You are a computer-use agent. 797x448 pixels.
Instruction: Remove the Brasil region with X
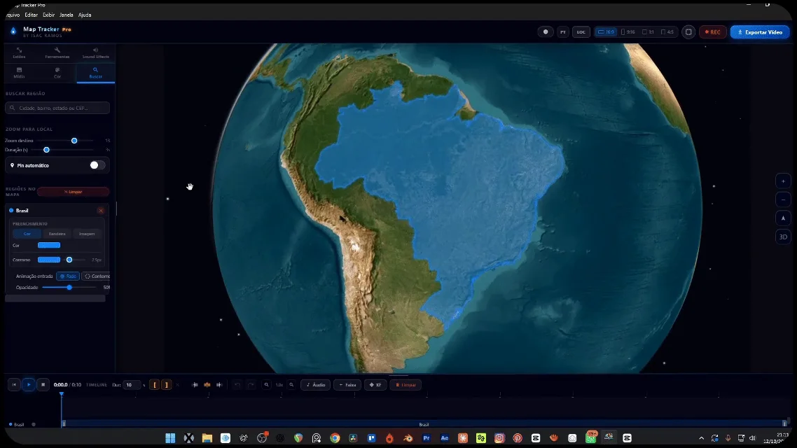[x=101, y=210]
